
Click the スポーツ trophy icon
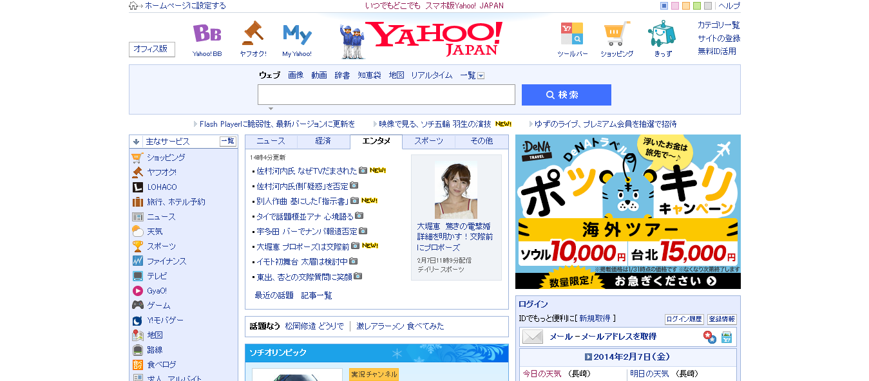(x=137, y=246)
